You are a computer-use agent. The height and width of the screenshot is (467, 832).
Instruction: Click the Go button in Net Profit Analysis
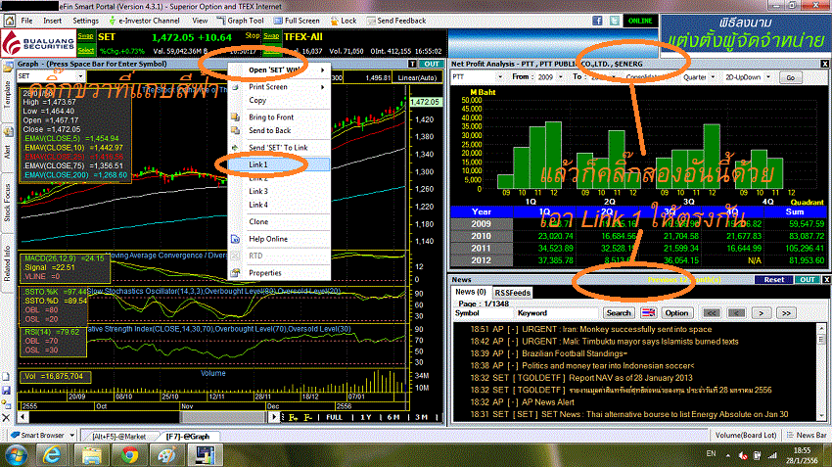[x=791, y=77]
